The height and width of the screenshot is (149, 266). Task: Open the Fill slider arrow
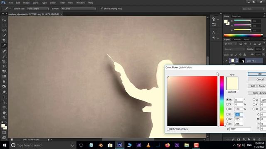(x=263, y=55)
